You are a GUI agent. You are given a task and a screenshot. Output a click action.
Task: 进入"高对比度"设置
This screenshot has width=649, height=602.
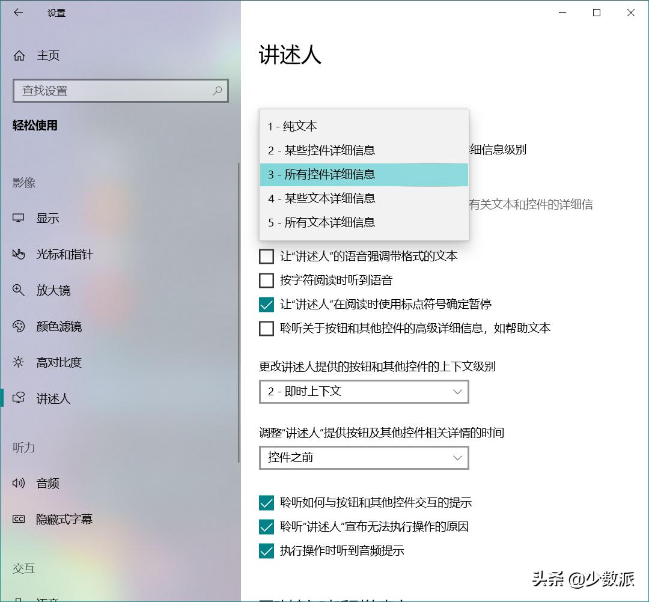(56, 362)
